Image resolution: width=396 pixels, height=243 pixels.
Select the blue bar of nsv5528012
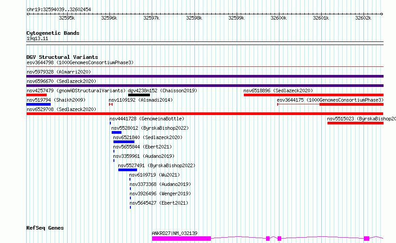coord(117,132)
